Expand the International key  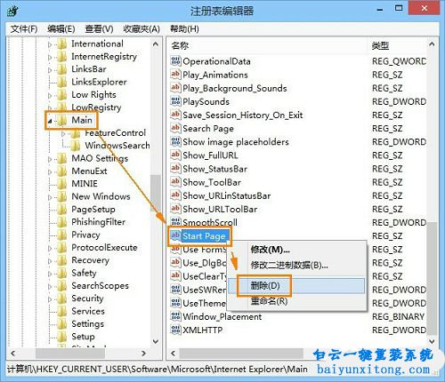[x=50, y=44]
